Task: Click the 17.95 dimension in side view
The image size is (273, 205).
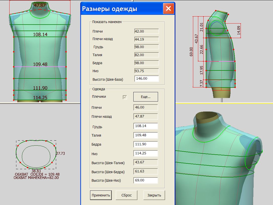Action: (x=202, y=70)
